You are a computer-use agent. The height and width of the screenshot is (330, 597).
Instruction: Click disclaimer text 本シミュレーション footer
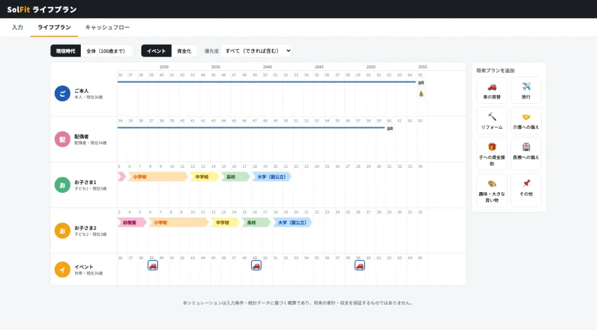298,303
